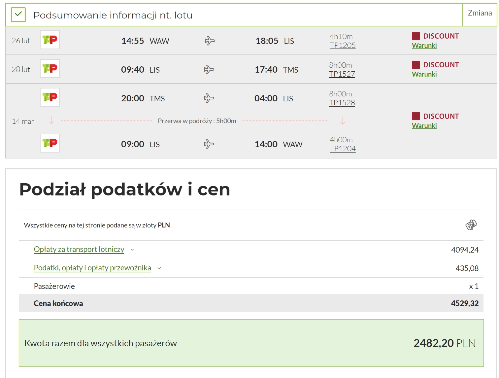Image resolution: width=499 pixels, height=378 pixels.
Task: Click the 14 mar date label
Action: click(23, 121)
